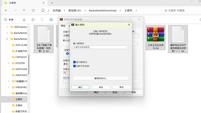The width and height of the screenshot is (201, 113).
Task: Go up one folder level
Action: [x=24, y=11]
